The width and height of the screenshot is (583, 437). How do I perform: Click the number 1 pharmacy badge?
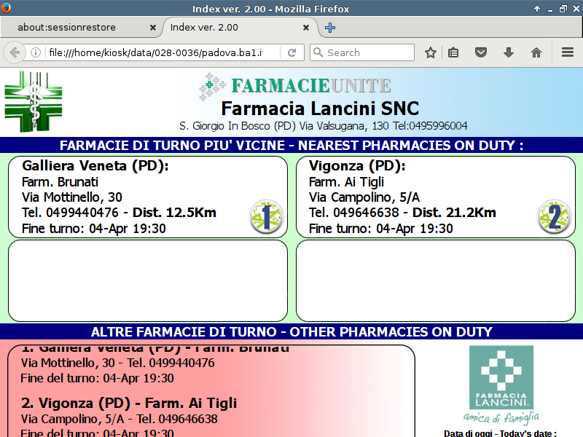[266, 216]
